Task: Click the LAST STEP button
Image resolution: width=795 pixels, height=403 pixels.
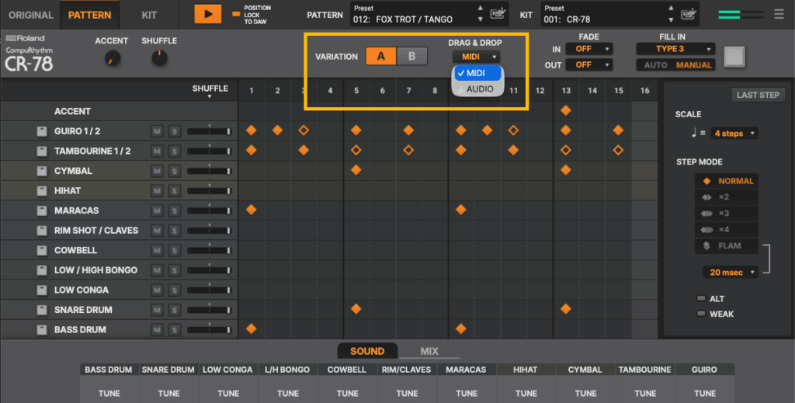Action: click(758, 95)
